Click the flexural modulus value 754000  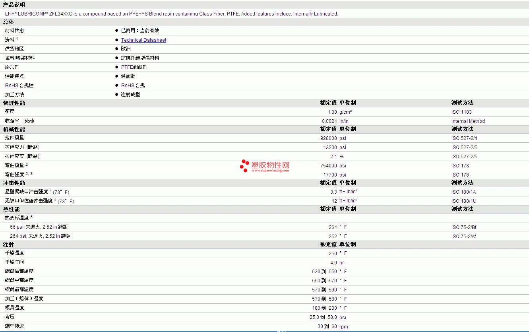click(328, 166)
